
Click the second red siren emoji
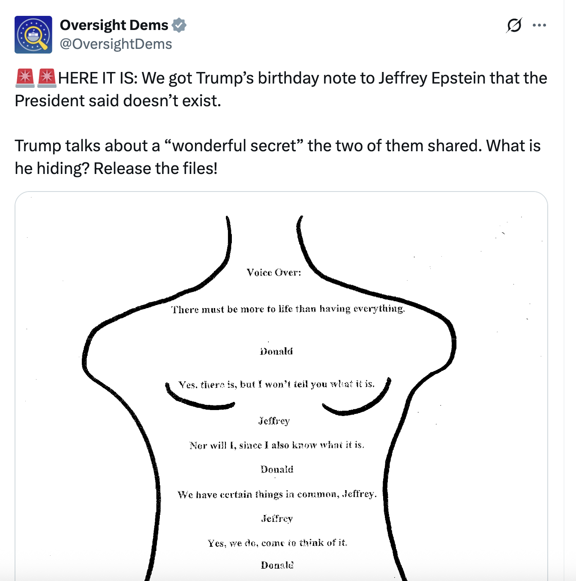(47, 78)
